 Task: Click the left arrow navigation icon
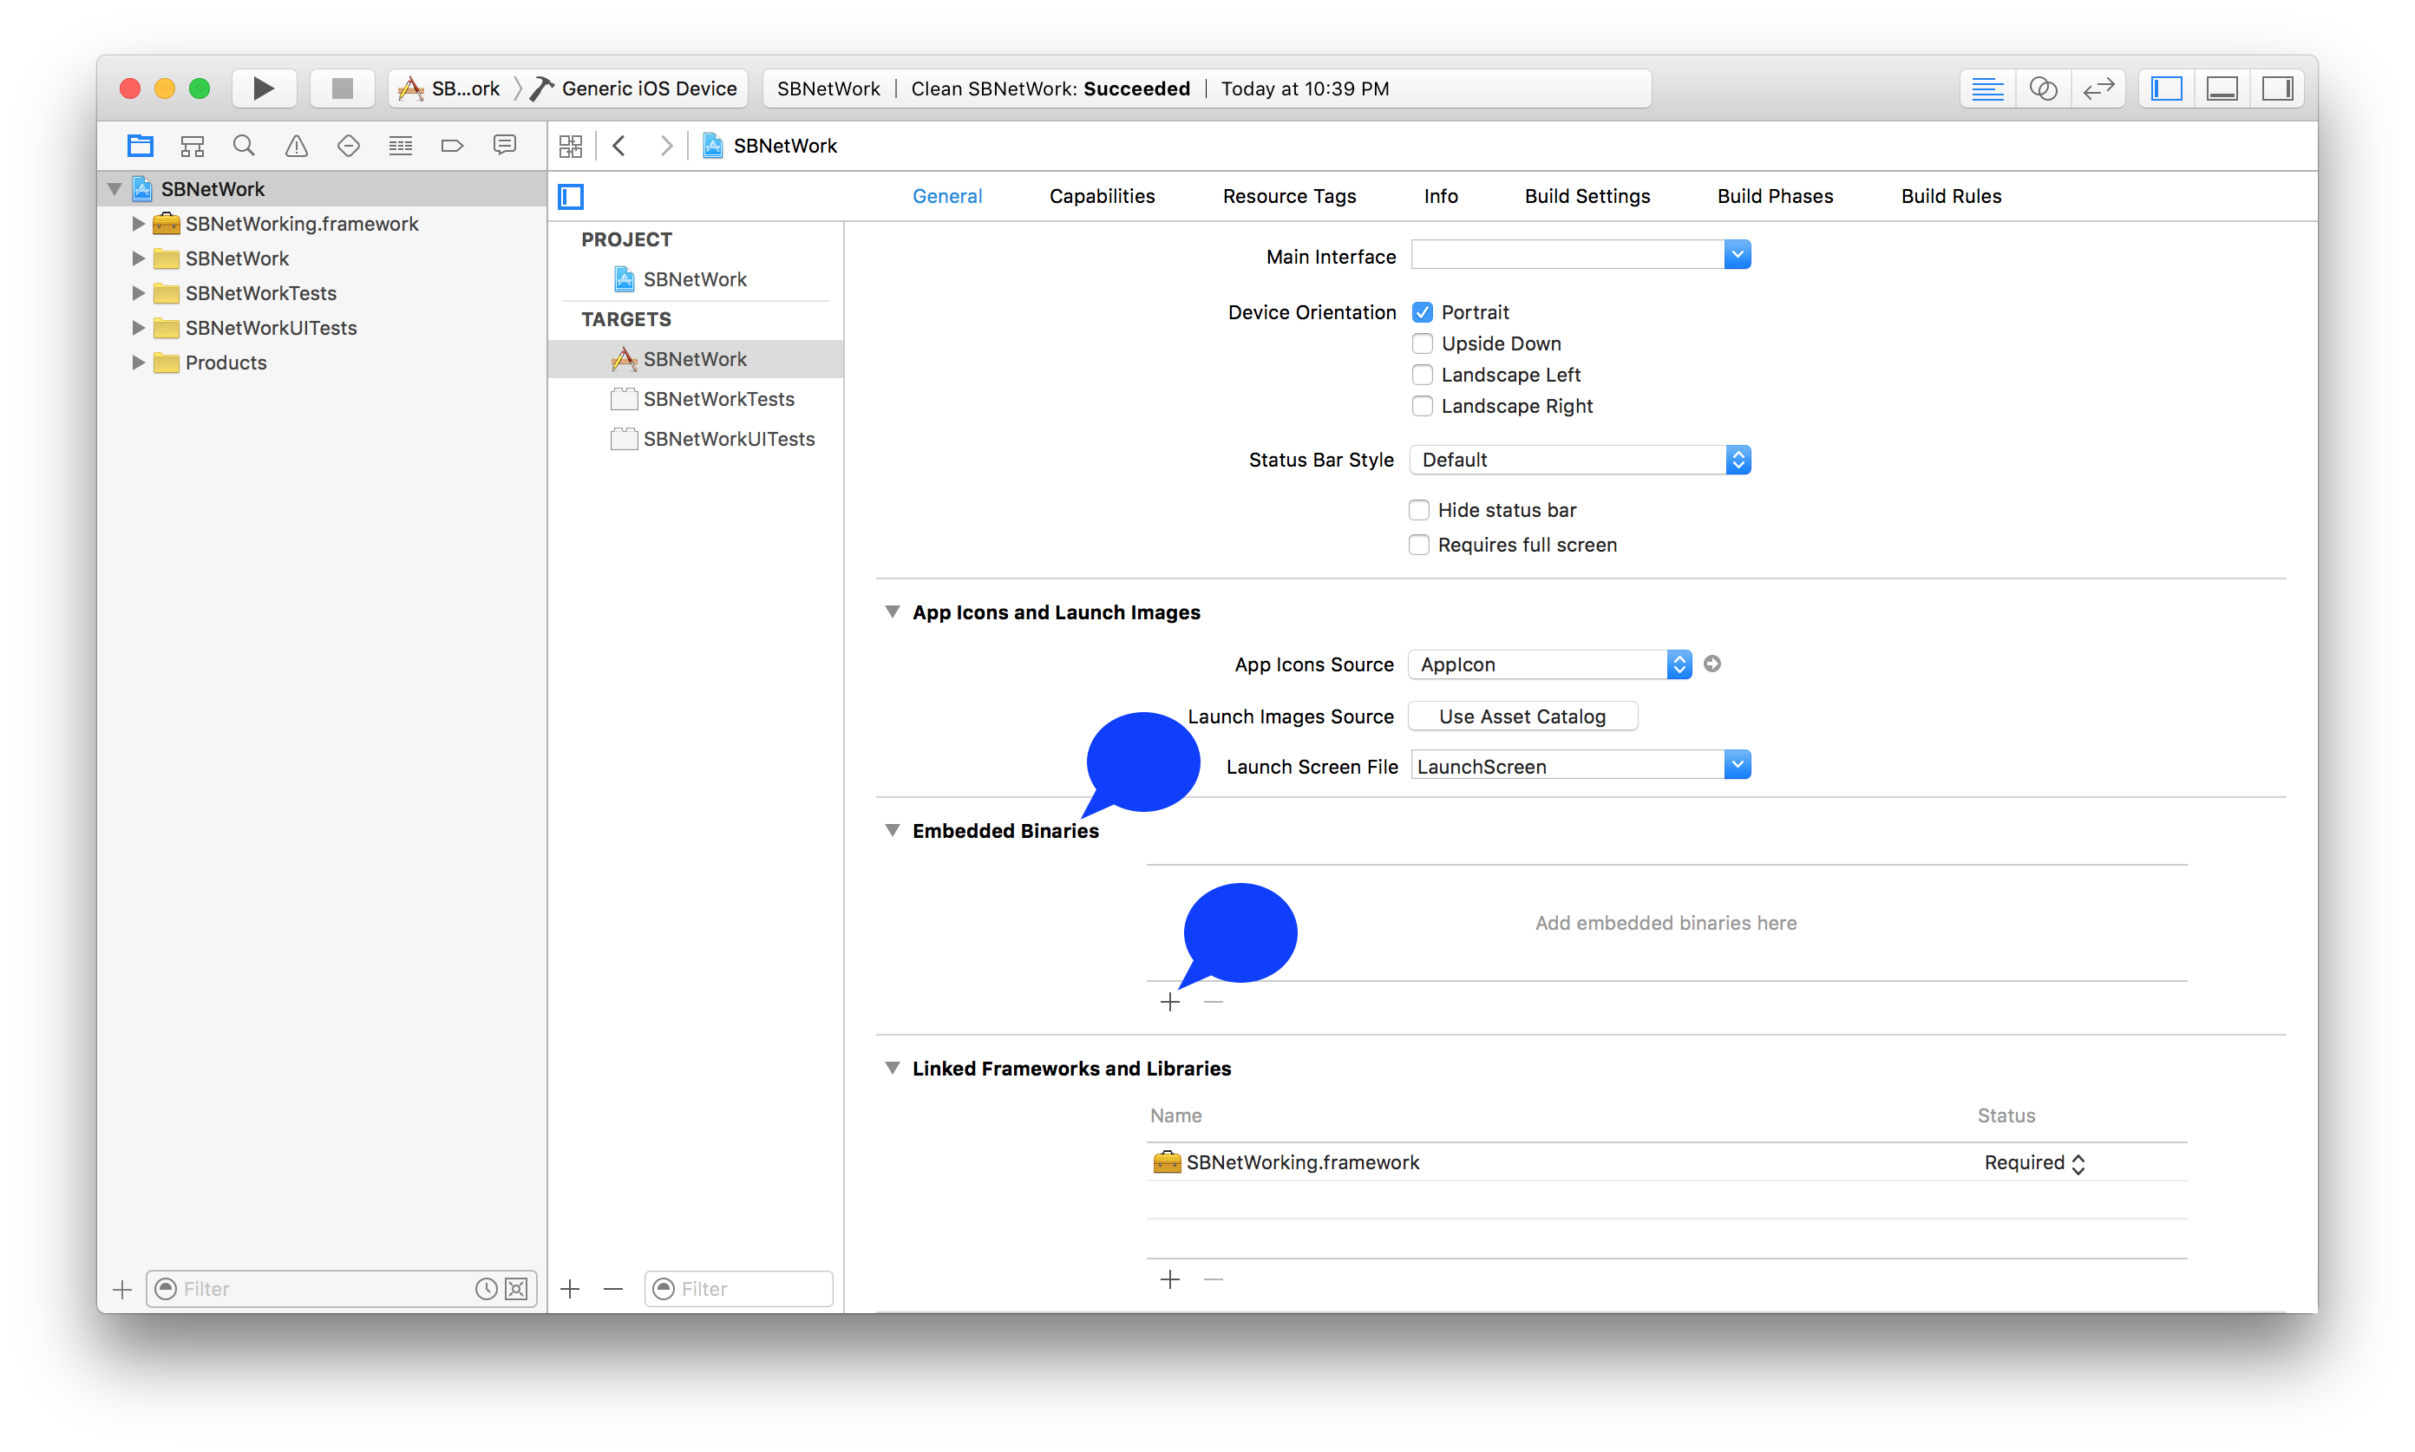(x=621, y=145)
